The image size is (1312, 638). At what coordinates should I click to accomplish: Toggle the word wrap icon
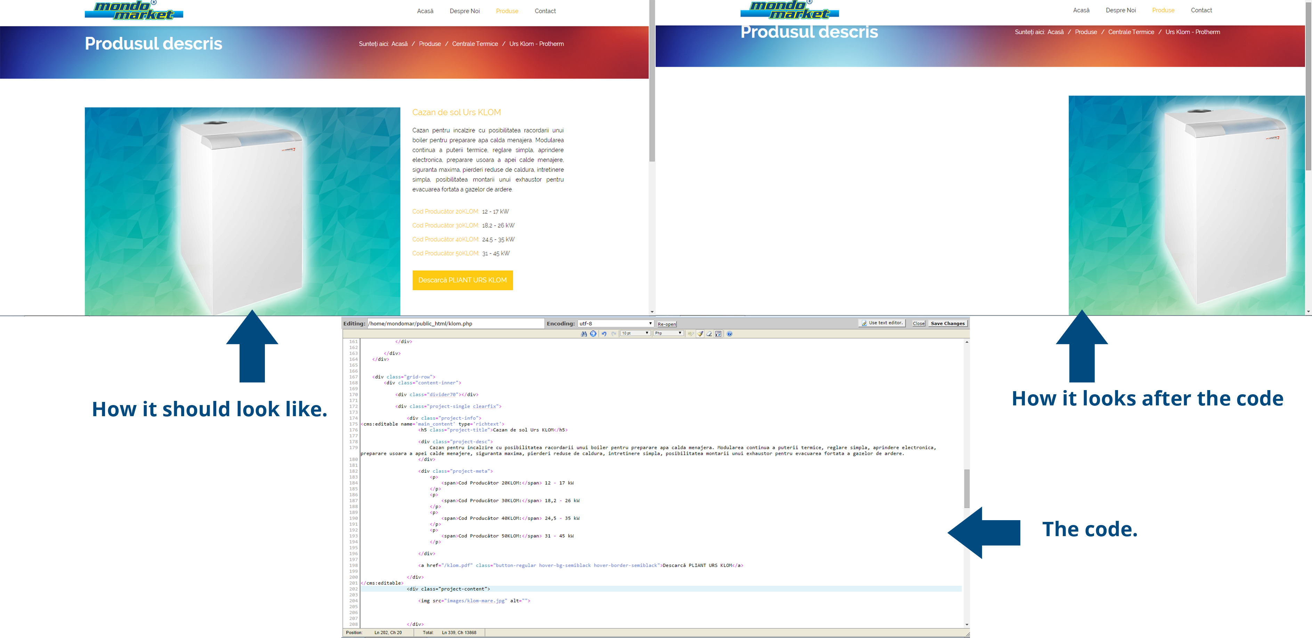718,333
